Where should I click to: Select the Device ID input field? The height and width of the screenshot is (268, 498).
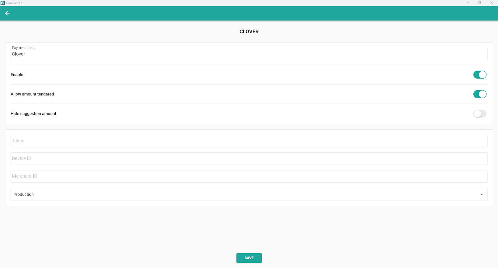(249, 159)
